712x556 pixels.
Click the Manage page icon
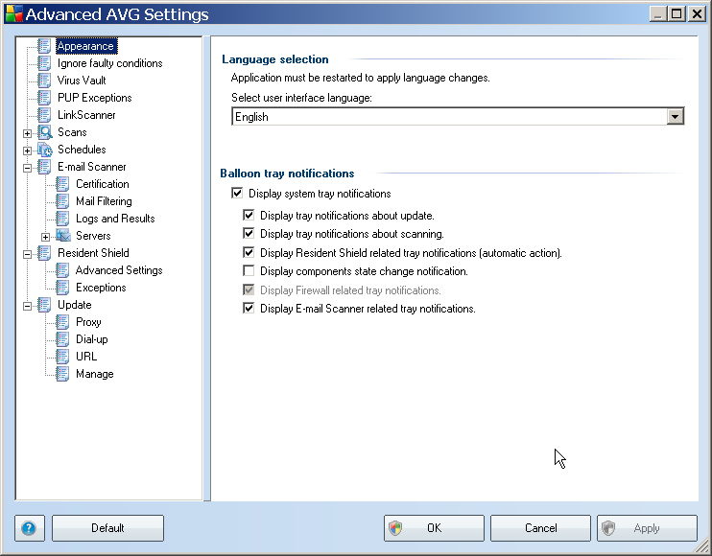pyautogui.click(x=62, y=373)
